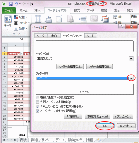Undo the last action
The width and height of the screenshot is (139, 143).
click(16, 4)
